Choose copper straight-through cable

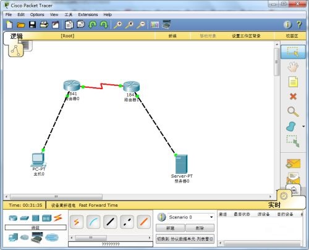point(110,222)
